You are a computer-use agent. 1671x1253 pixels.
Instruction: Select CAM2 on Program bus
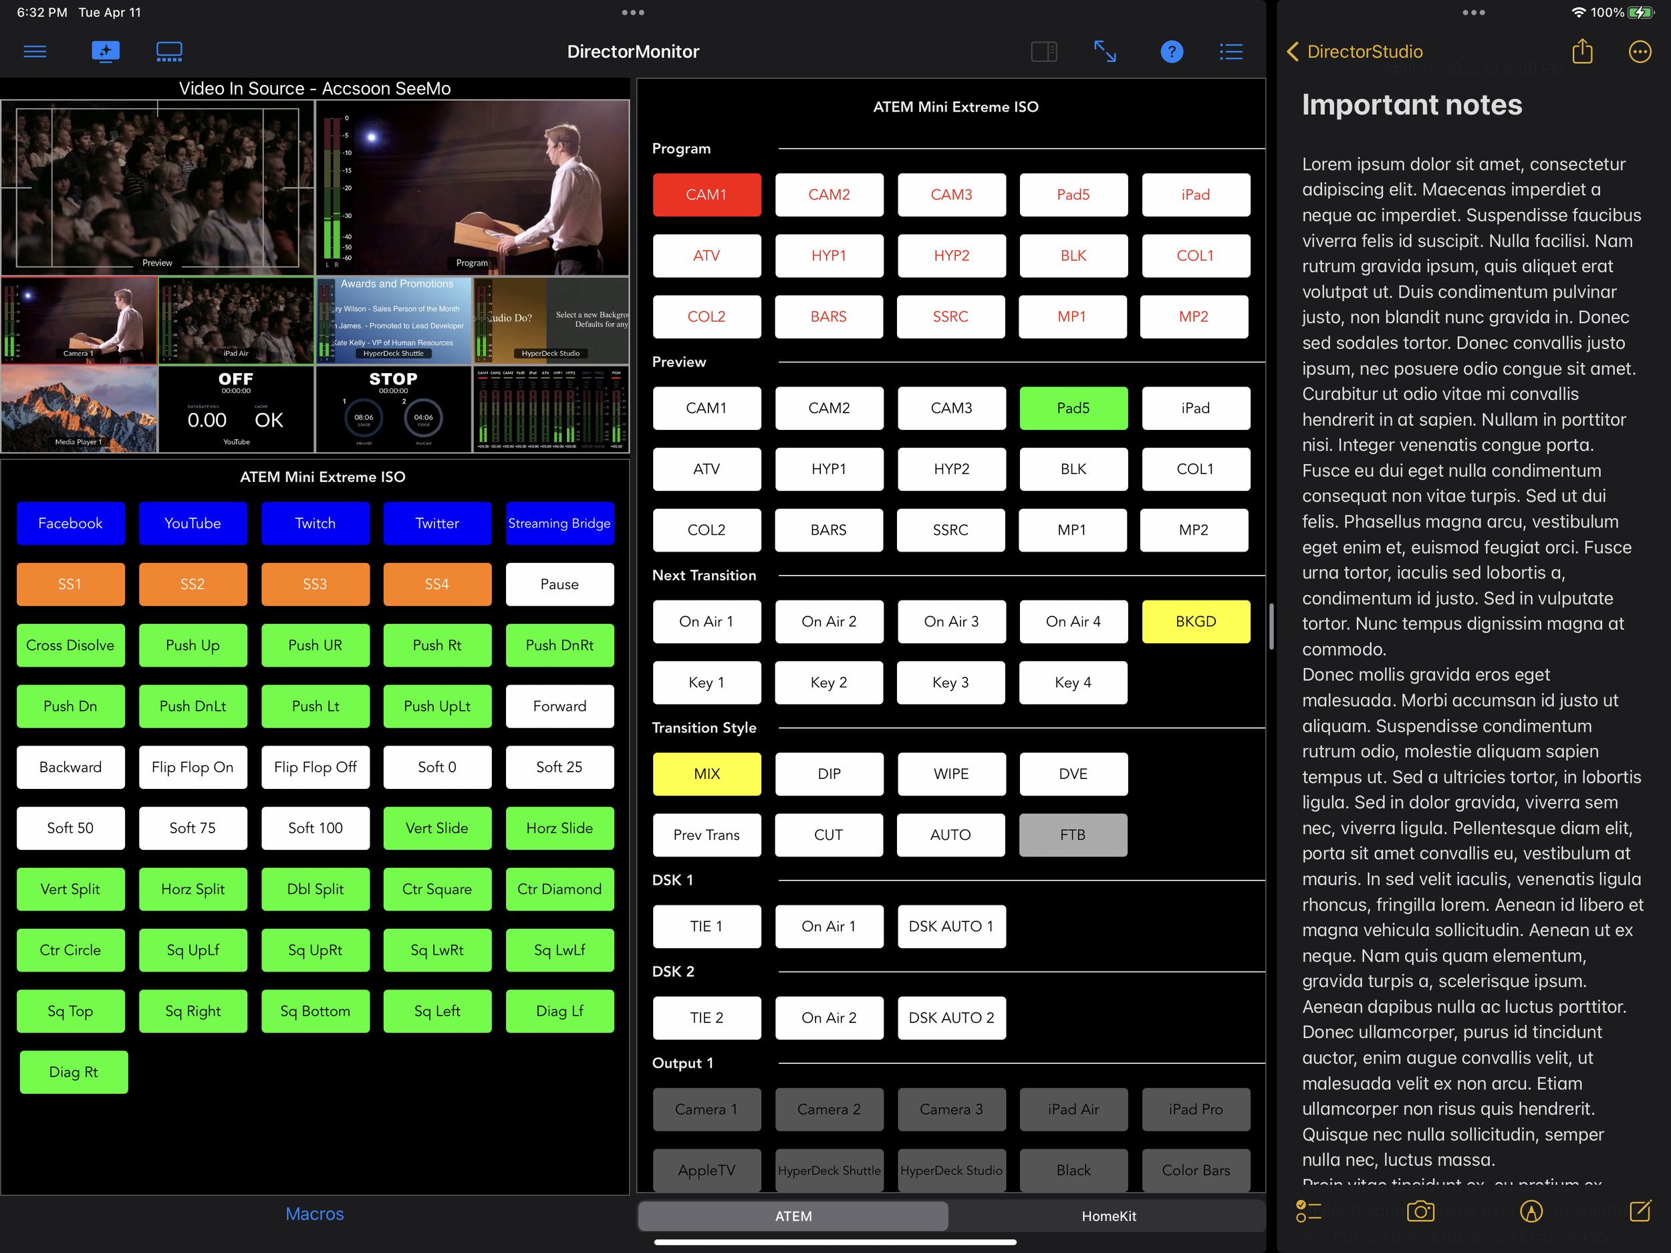coord(829,195)
